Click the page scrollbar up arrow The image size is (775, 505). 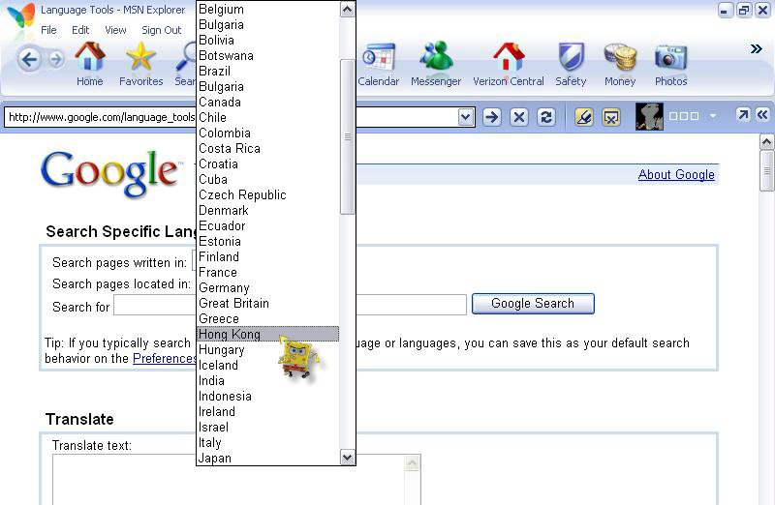[766, 142]
